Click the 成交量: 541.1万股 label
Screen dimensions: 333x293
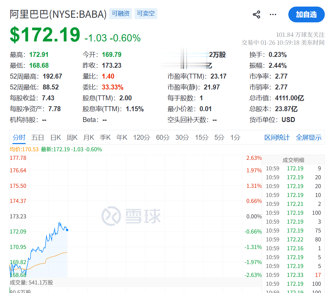32,282
